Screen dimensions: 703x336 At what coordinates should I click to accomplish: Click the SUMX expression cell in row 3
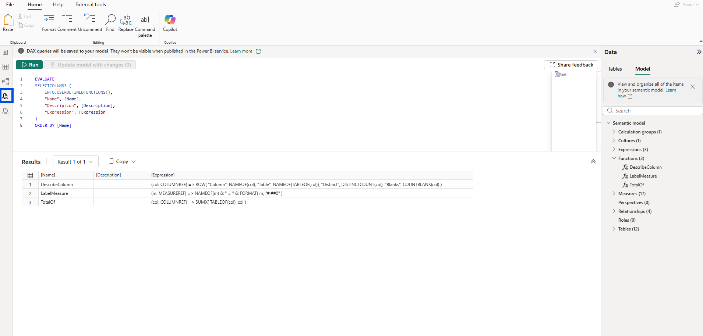[x=311, y=202]
